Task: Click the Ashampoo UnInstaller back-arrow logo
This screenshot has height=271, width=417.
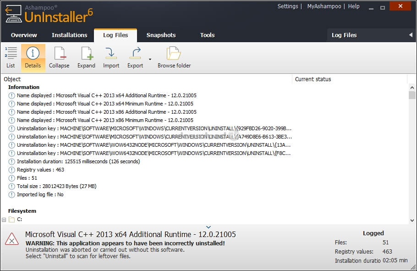Action: (13, 14)
